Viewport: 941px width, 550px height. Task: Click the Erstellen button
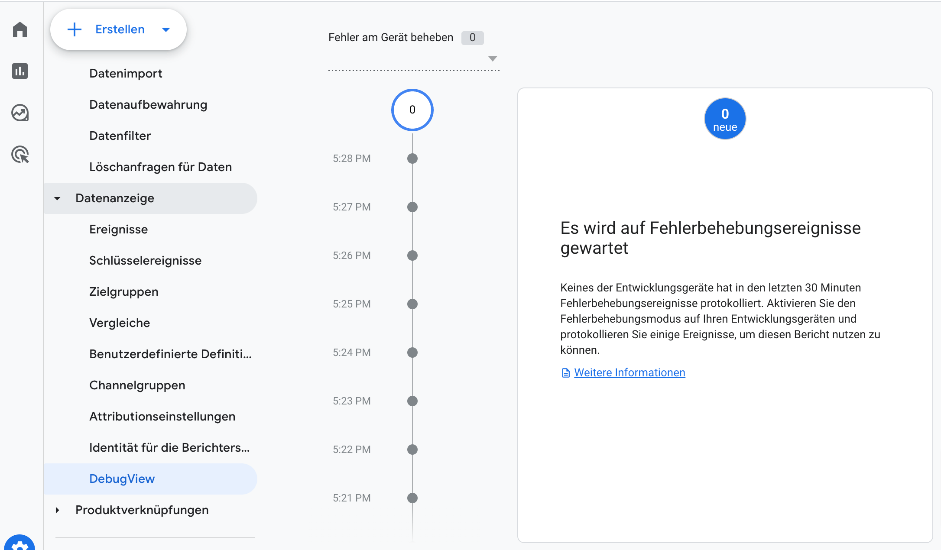[120, 29]
